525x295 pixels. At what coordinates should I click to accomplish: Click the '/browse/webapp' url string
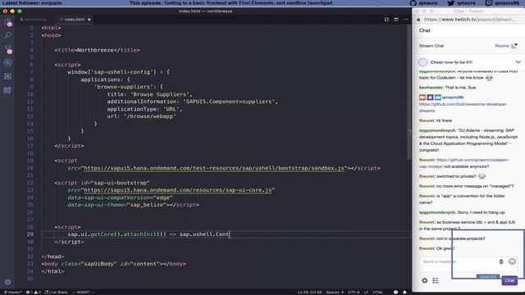click(x=149, y=116)
